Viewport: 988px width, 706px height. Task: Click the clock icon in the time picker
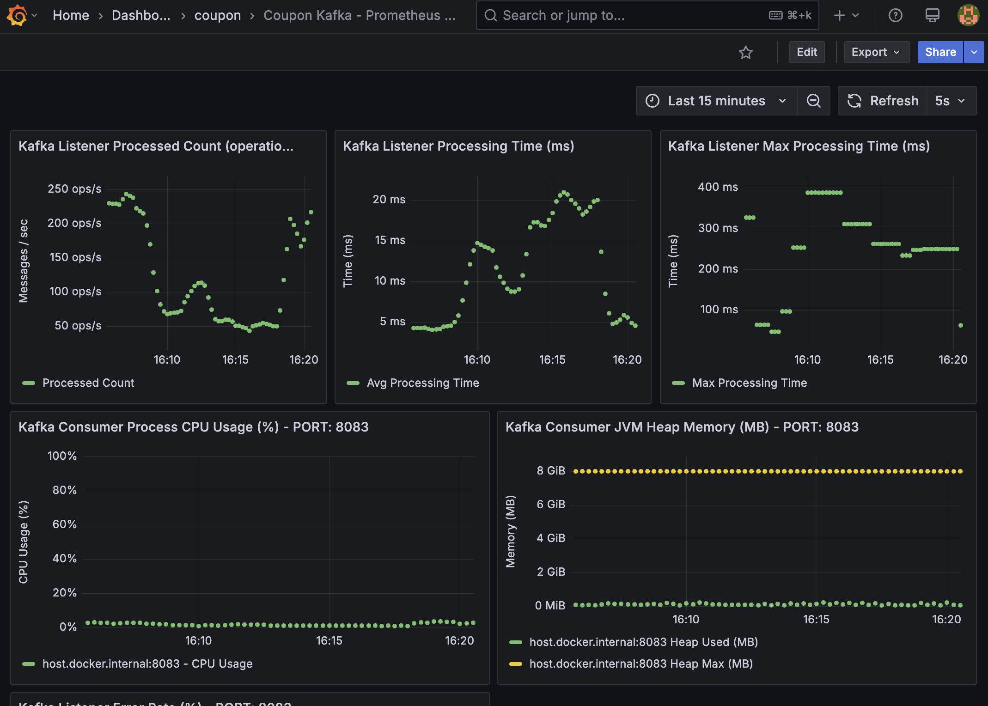coord(653,101)
